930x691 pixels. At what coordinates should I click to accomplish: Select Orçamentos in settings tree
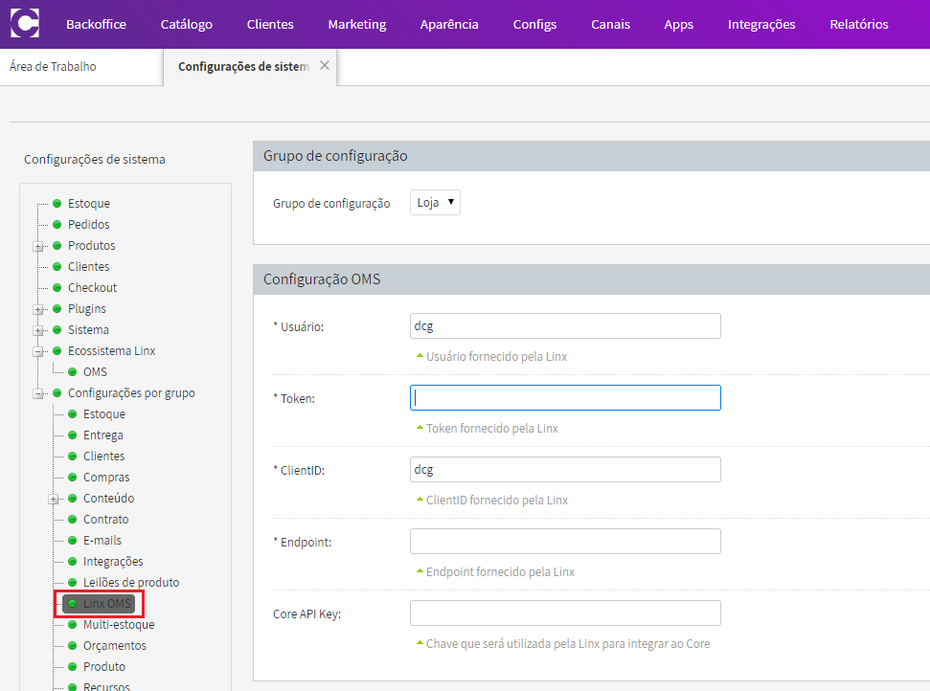pos(115,645)
